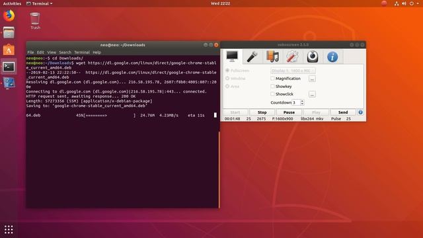This screenshot has width=423, height=238.
Task: Click the Countdown value field
Action: (296, 102)
